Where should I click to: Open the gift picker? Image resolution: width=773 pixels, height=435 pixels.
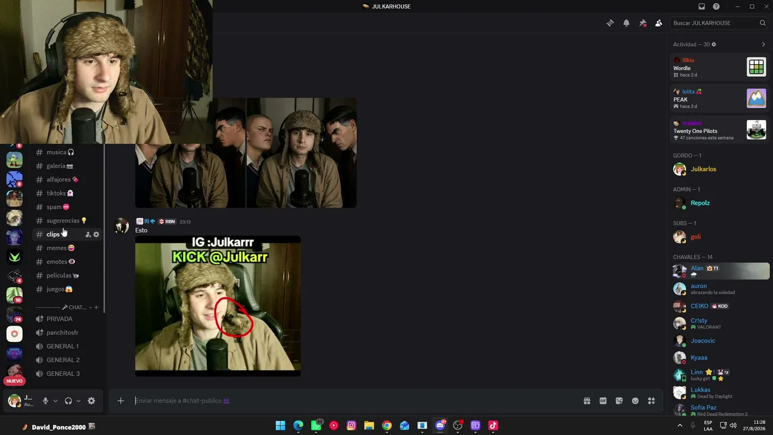point(586,401)
